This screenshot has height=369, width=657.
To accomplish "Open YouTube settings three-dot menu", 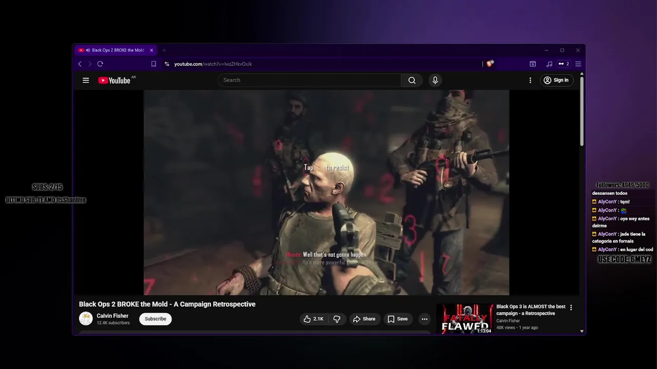I will [x=530, y=80].
